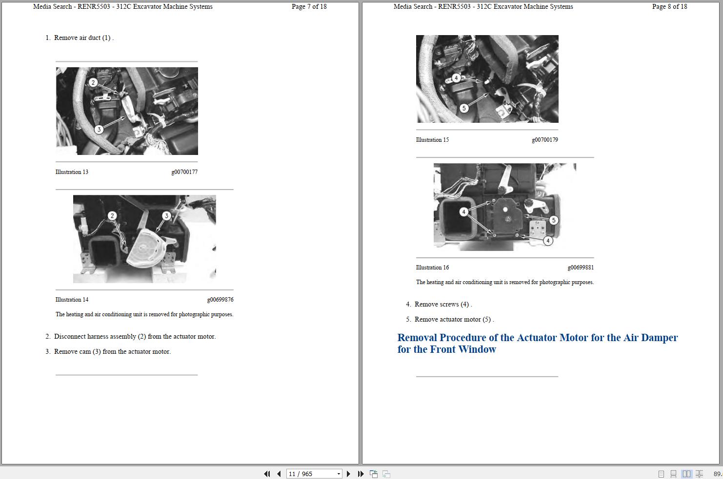Enable scrolling single page layout
Image resolution: width=723 pixels, height=479 pixels.
673,474
